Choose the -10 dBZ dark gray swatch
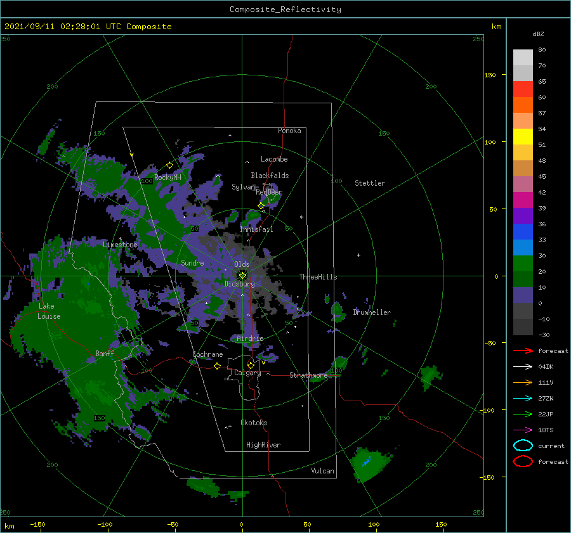571x533 pixels. (523, 326)
